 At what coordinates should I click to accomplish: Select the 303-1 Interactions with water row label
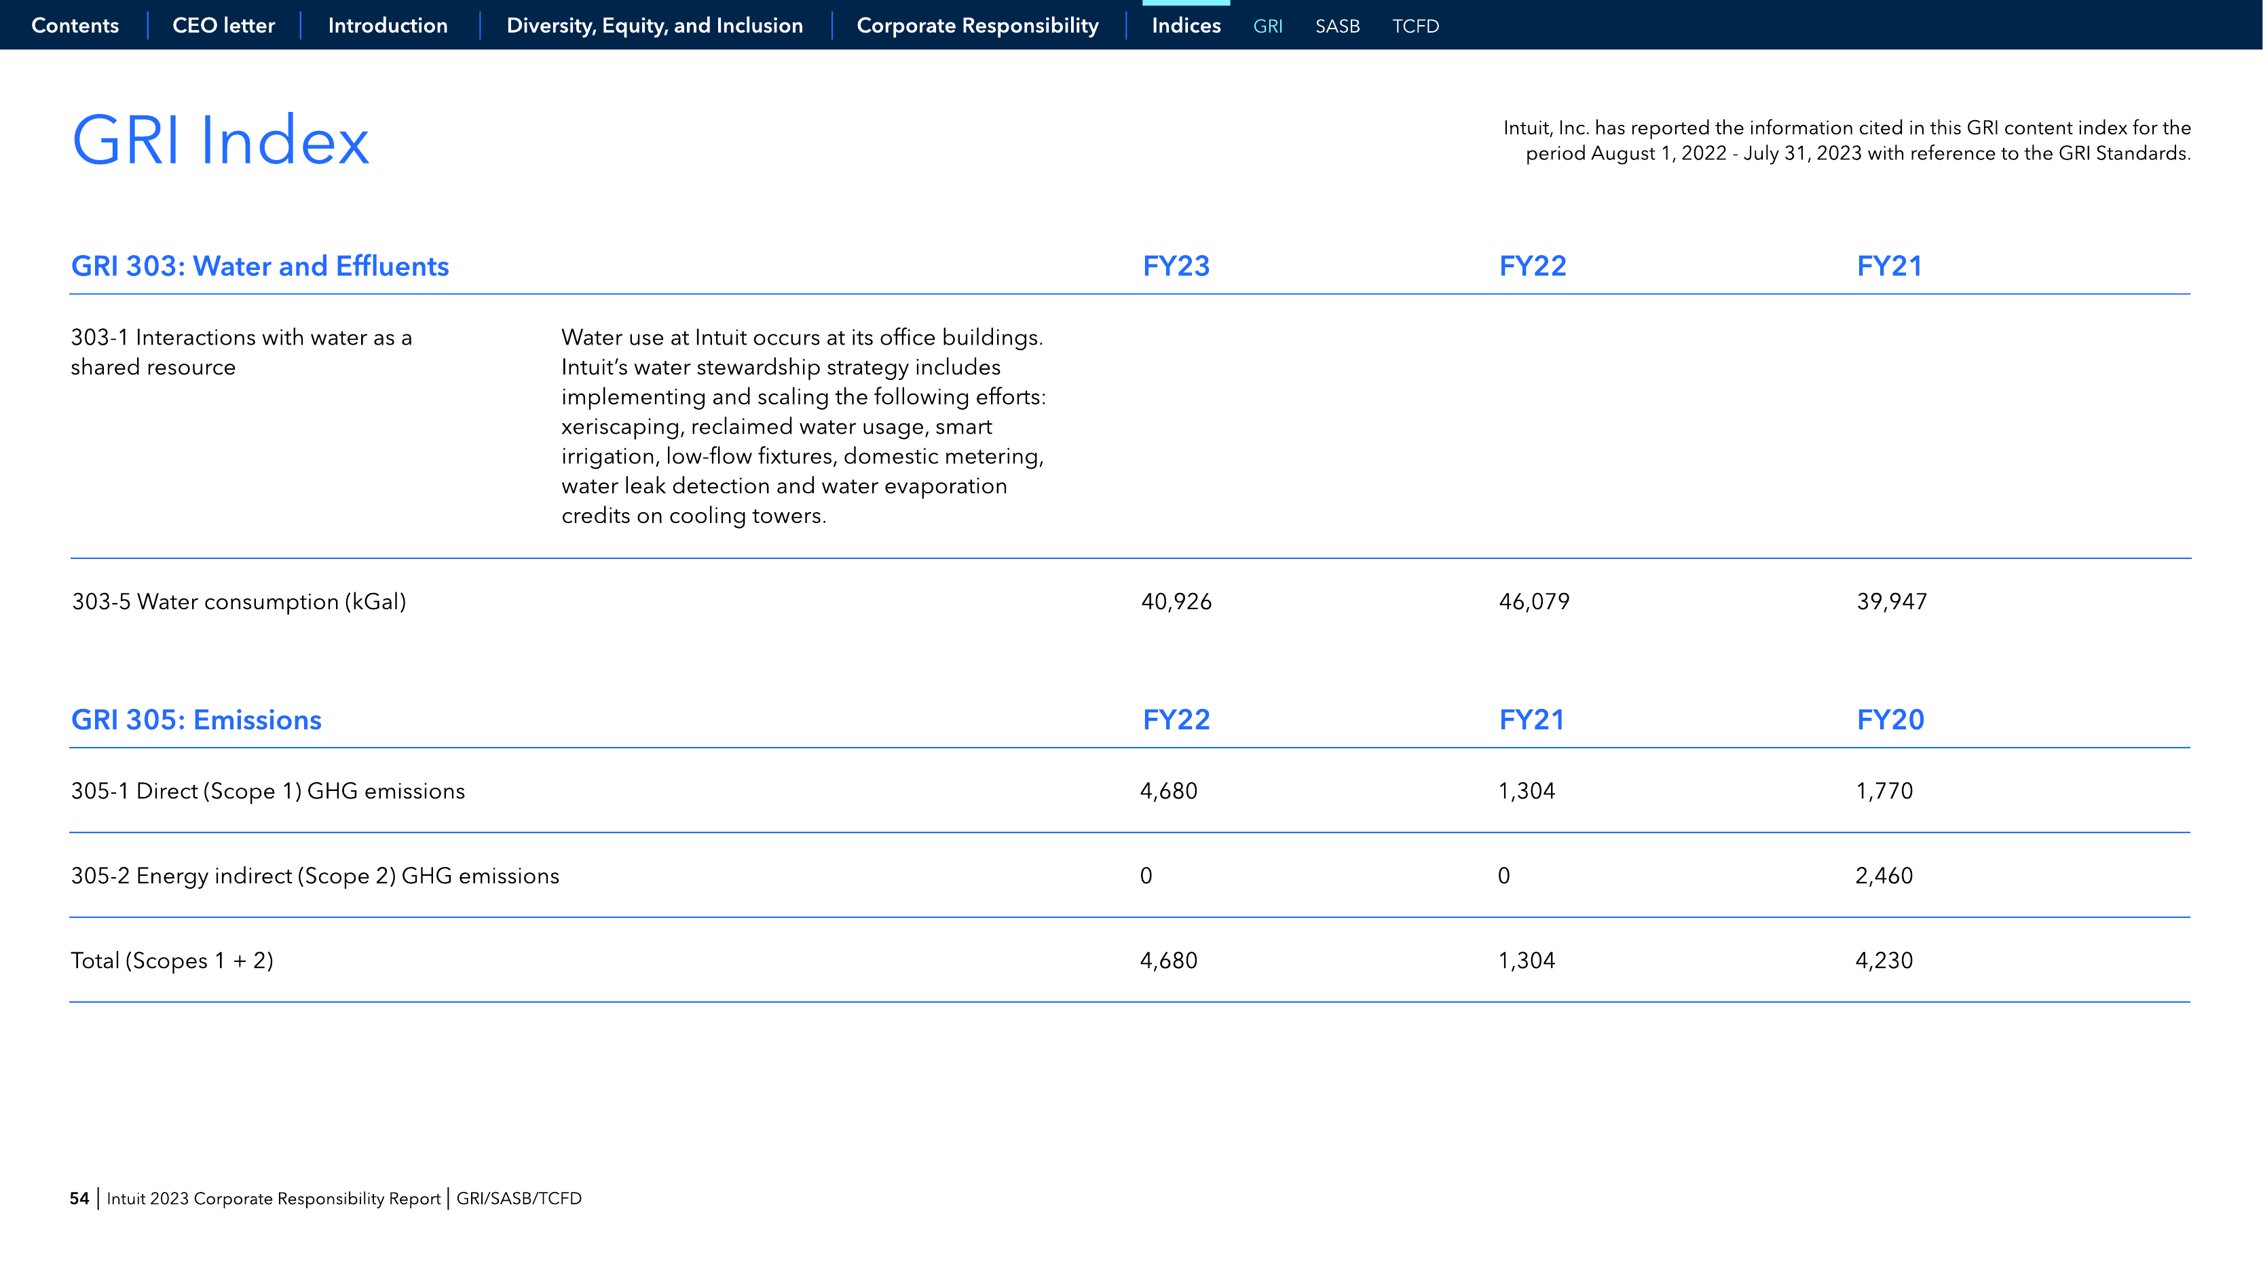(x=242, y=352)
